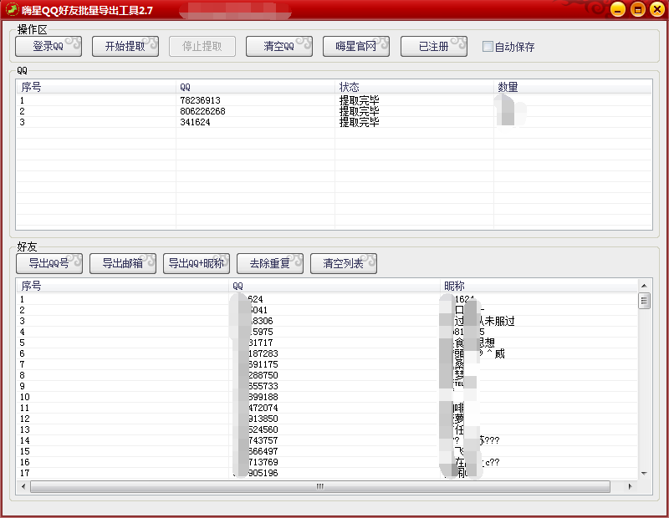Image resolution: width=669 pixels, height=518 pixels.
Task: Select account row 806226268
Action: pyautogui.click(x=334, y=111)
